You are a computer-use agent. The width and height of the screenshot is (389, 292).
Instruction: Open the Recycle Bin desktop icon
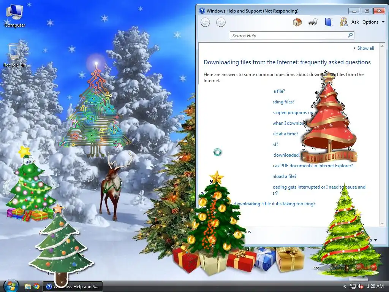(x=15, y=56)
